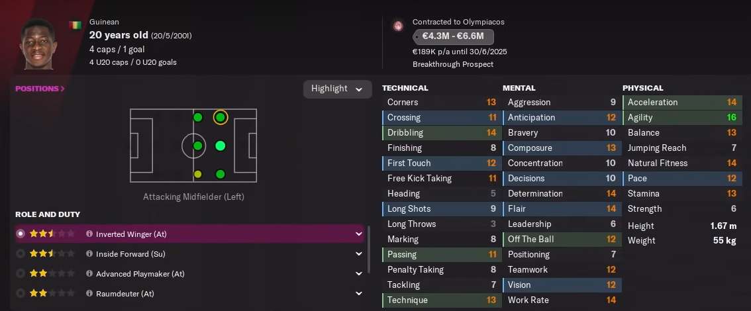Click the Contracted to Olympiacos link
This screenshot has width=751, height=311.
pyautogui.click(x=458, y=22)
